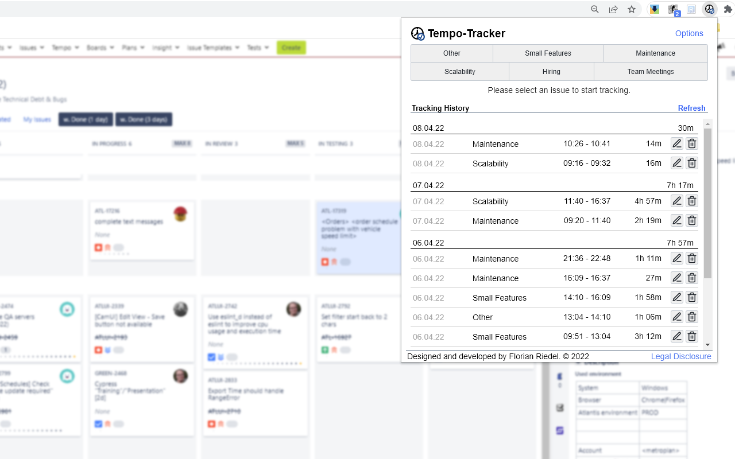Open the browser Extensions puzzle icon
735x459 pixels.
click(728, 9)
